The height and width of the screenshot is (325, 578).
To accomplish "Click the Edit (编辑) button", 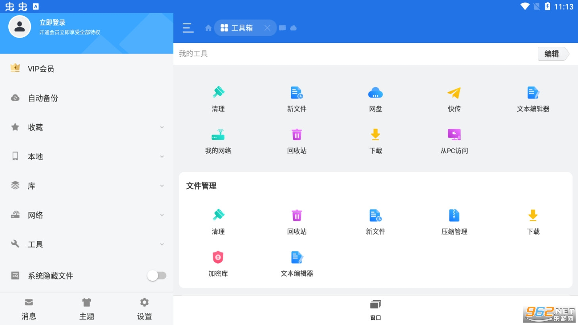I will coord(551,54).
